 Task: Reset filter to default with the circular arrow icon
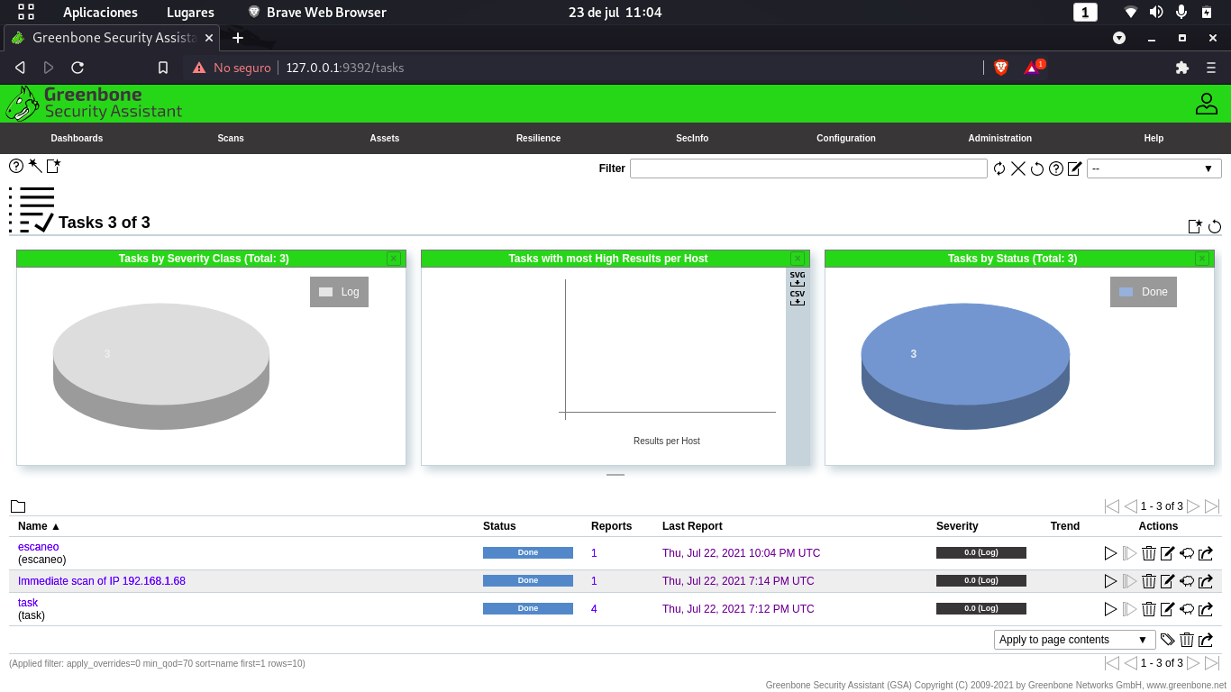click(x=1037, y=168)
